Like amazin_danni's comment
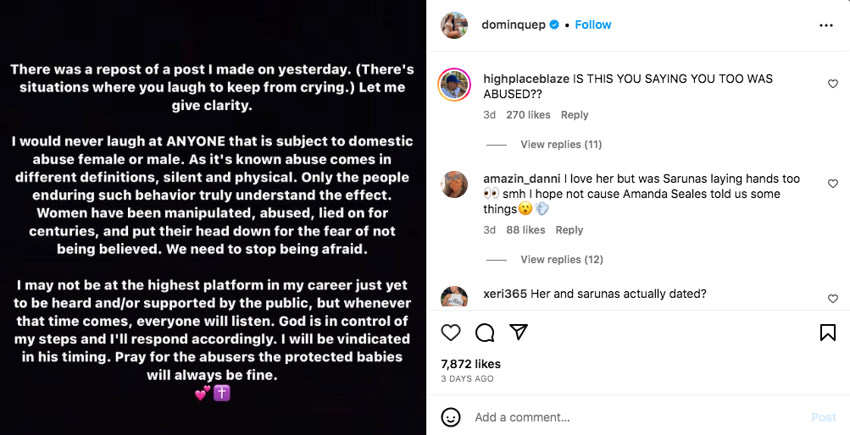This screenshot has height=435, width=850. pyautogui.click(x=833, y=184)
